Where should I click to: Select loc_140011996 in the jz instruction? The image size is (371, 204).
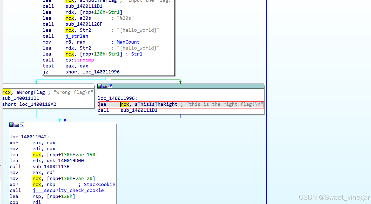101,72
